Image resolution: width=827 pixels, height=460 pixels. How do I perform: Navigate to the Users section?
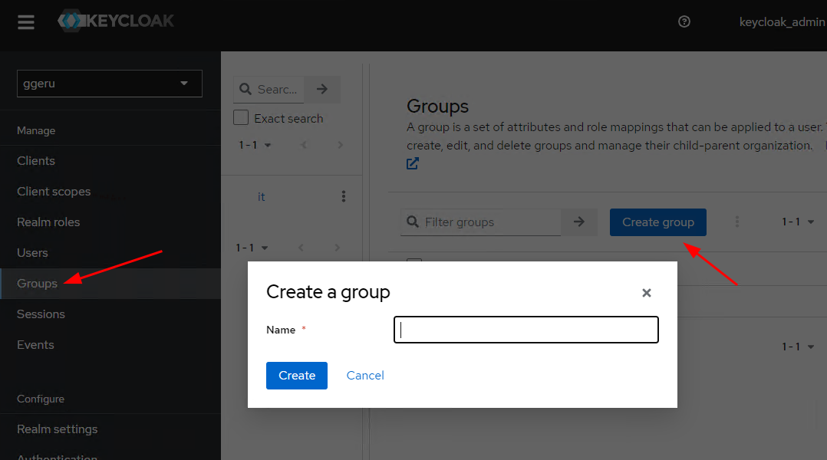click(32, 253)
